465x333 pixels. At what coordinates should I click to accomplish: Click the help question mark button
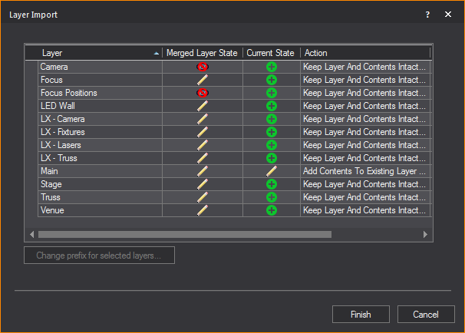(x=427, y=15)
